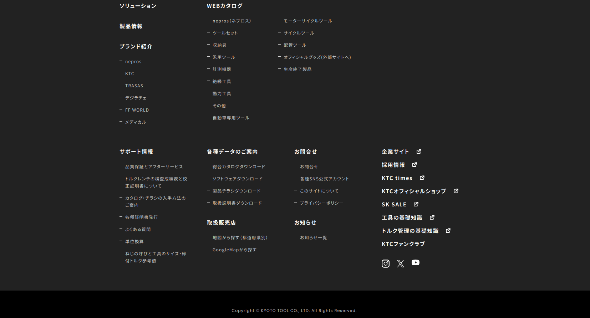Click external link icon beside KTCオフィシャルショップ
This screenshot has height=318, width=590.
click(x=456, y=191)
